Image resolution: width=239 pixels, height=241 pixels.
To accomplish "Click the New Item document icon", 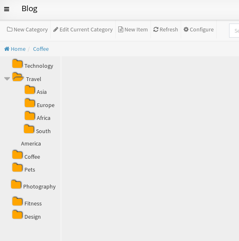I will click(121, 29).
